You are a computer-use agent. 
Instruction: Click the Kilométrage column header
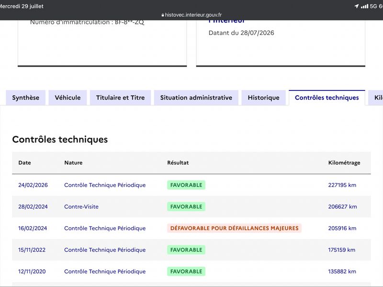(x=344, y=163)
